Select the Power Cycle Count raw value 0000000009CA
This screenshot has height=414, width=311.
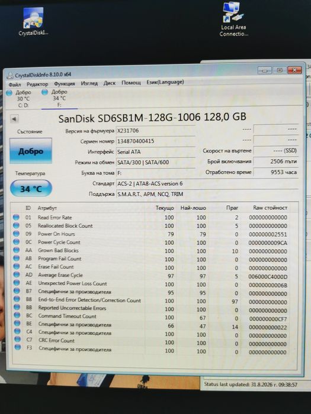(x=268, y=243)
